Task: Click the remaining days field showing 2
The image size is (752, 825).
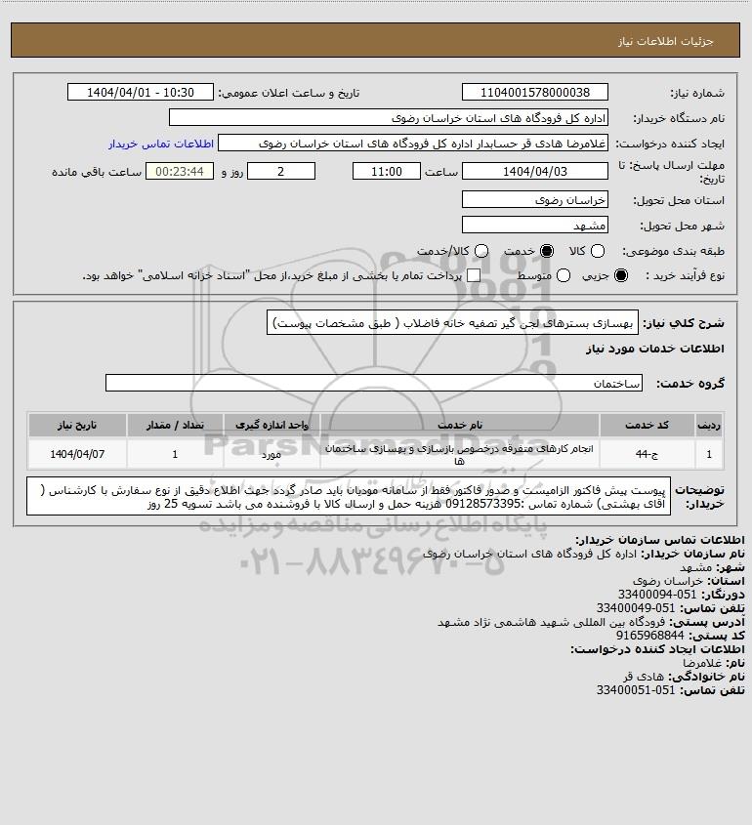Action: click(x=281, y=171)
